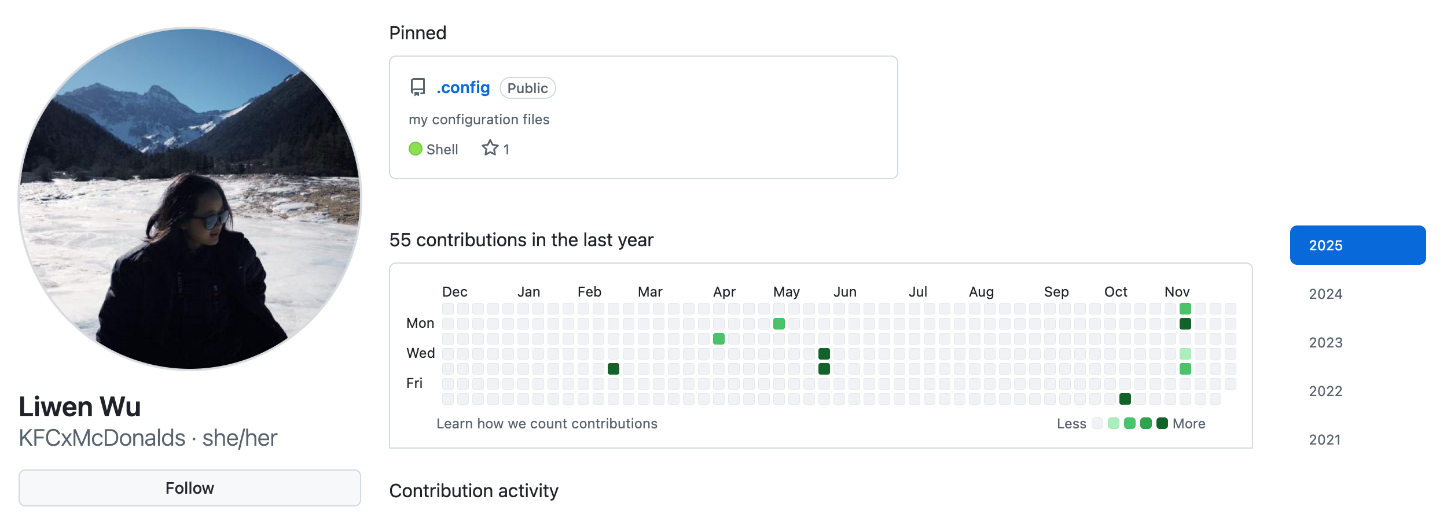This screenshot has width=1447, height=518.
Task: Open the 2021 contribution year
Action: [x=1324, y=440]
